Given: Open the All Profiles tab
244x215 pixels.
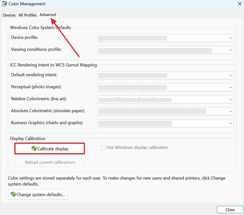Looking at the screenshot, I should pyautogui.click(x=28, y=15).
